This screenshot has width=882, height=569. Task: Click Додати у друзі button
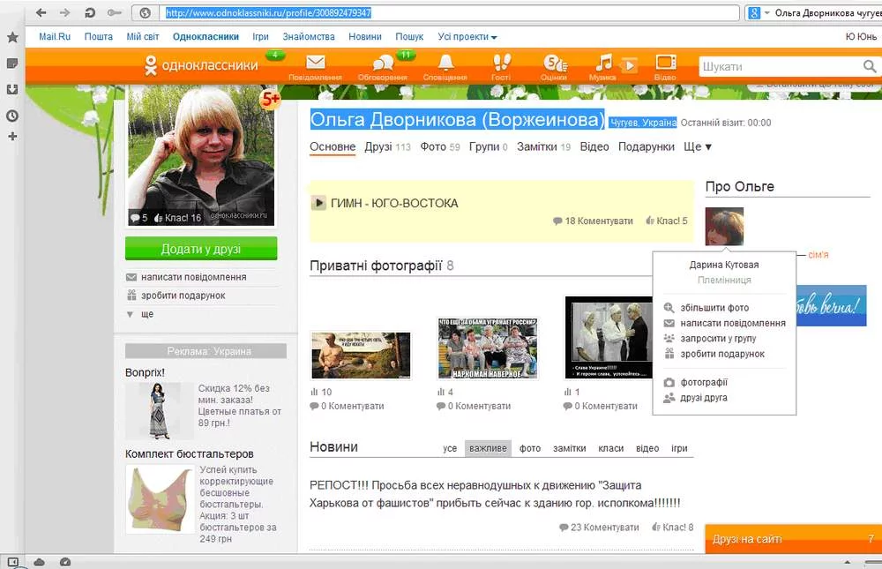click(201, 249)
